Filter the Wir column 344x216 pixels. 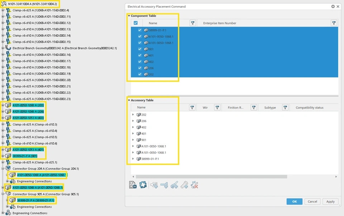[217, 107]
